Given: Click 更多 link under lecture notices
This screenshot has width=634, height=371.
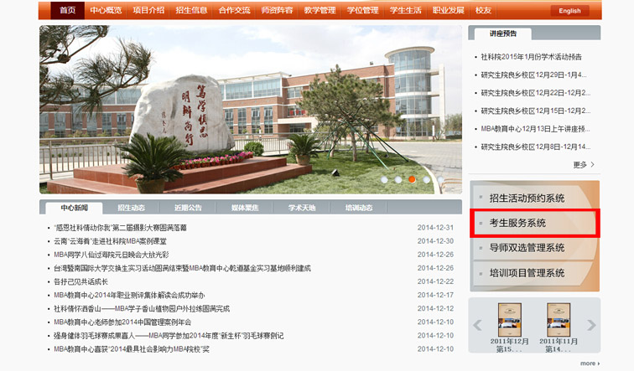Looking at the screenshot, I should click(584, 165).
